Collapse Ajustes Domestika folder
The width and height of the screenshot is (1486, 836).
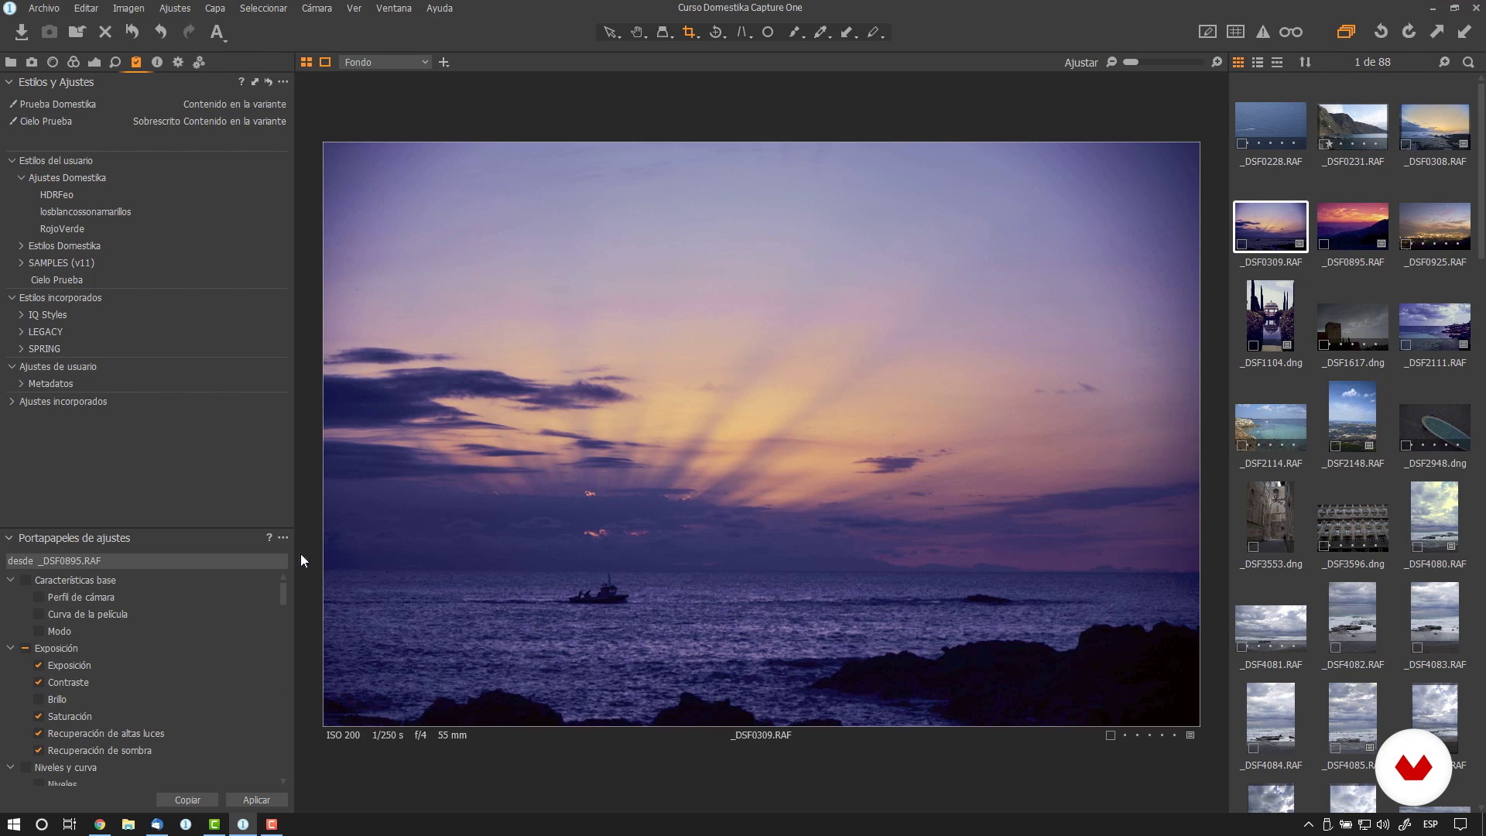point(21,177)
